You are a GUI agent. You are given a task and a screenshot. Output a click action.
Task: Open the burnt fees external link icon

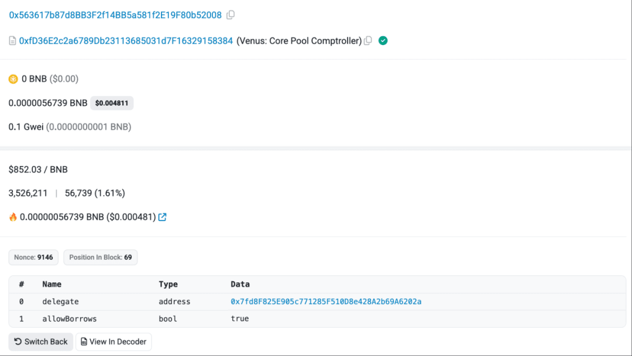click(163, 217)
